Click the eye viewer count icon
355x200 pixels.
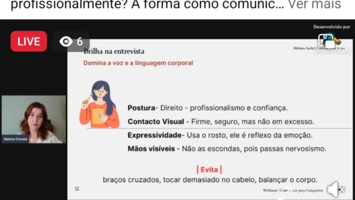[66, 42]
